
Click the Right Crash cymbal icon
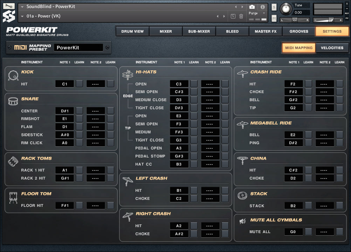[x=128, y=216]
